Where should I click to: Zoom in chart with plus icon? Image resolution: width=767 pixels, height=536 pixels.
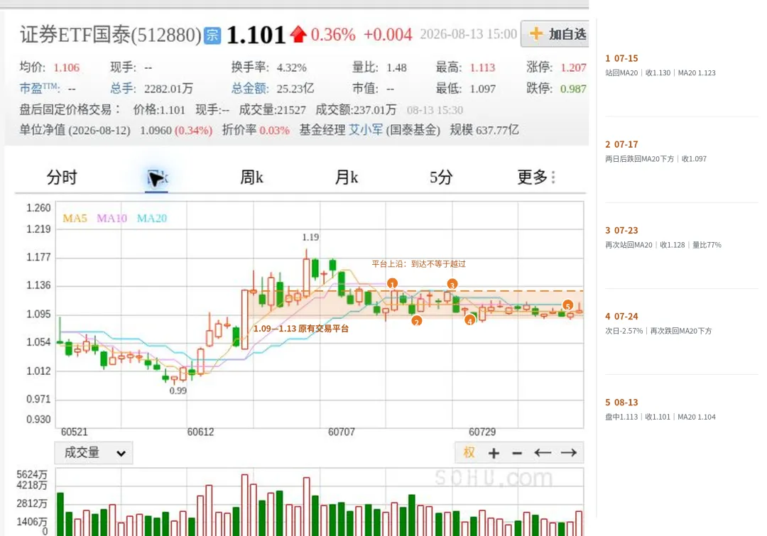coord(494,454)
